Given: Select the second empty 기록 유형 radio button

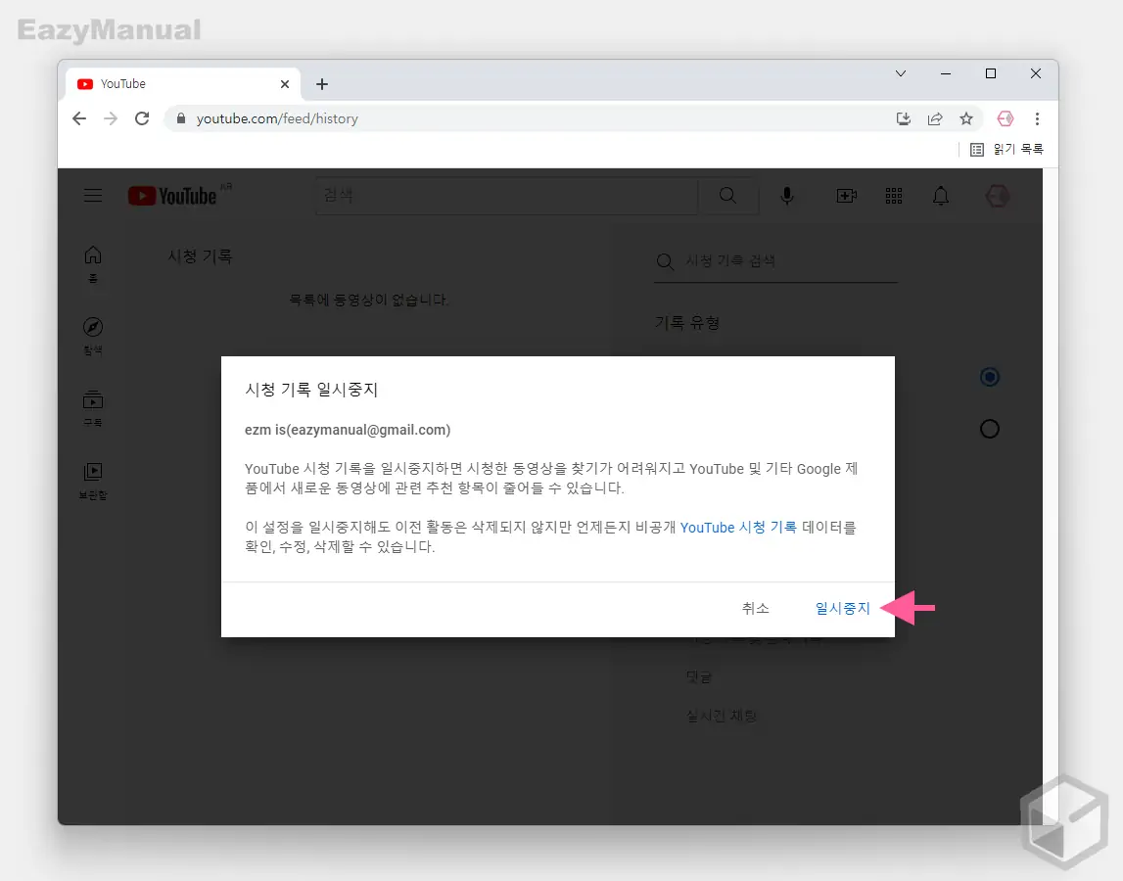Looking at the screenshot, I should [x=990, y=429].
